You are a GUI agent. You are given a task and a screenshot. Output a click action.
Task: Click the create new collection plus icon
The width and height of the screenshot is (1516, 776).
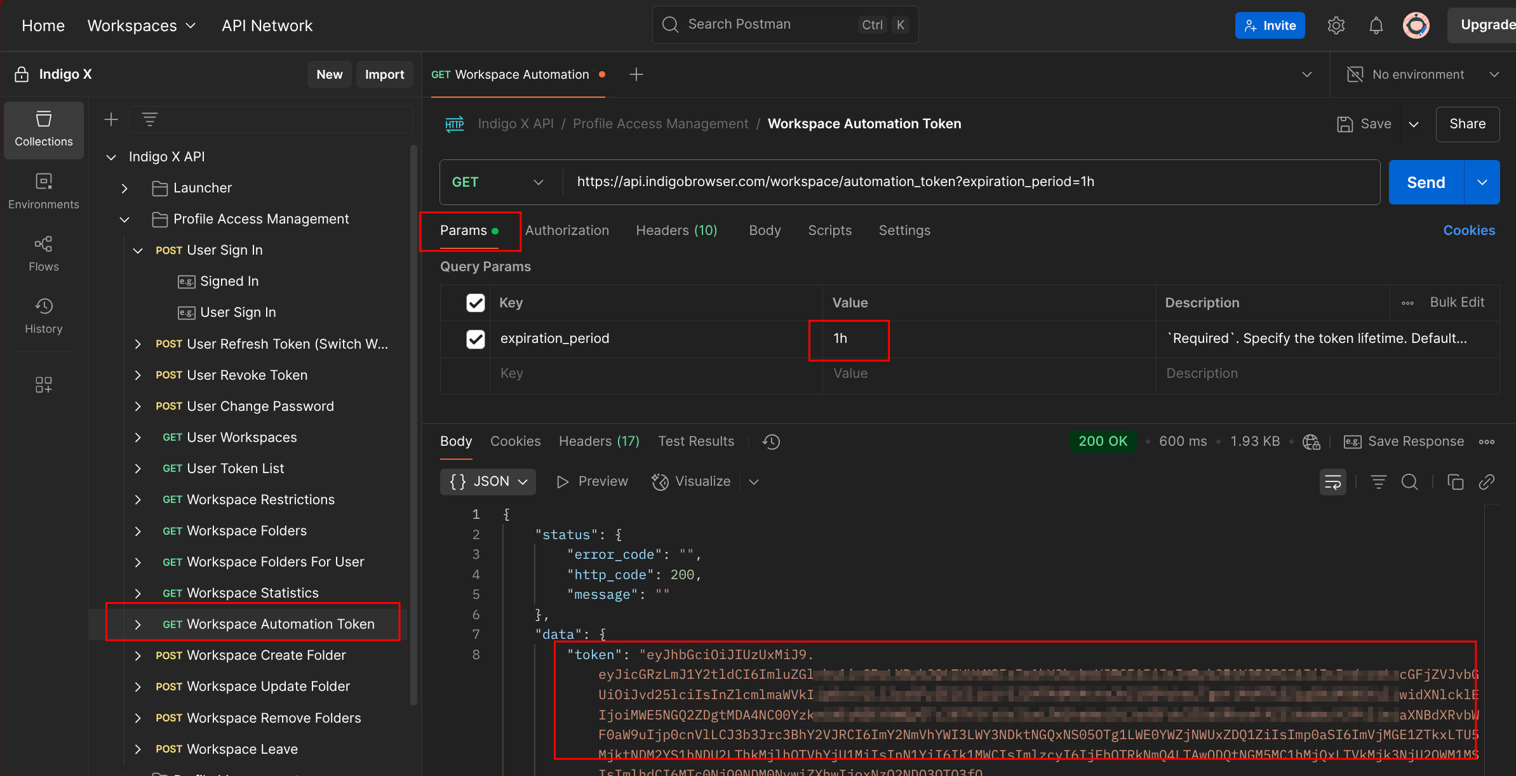point(111,119)
